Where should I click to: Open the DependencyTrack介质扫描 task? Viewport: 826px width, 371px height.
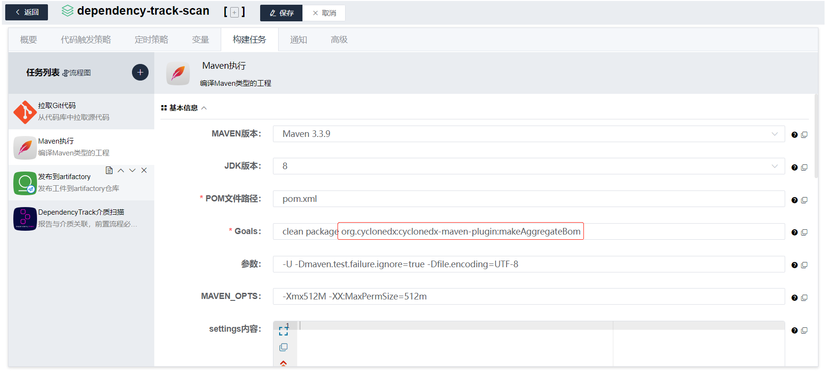pos(81,218)
